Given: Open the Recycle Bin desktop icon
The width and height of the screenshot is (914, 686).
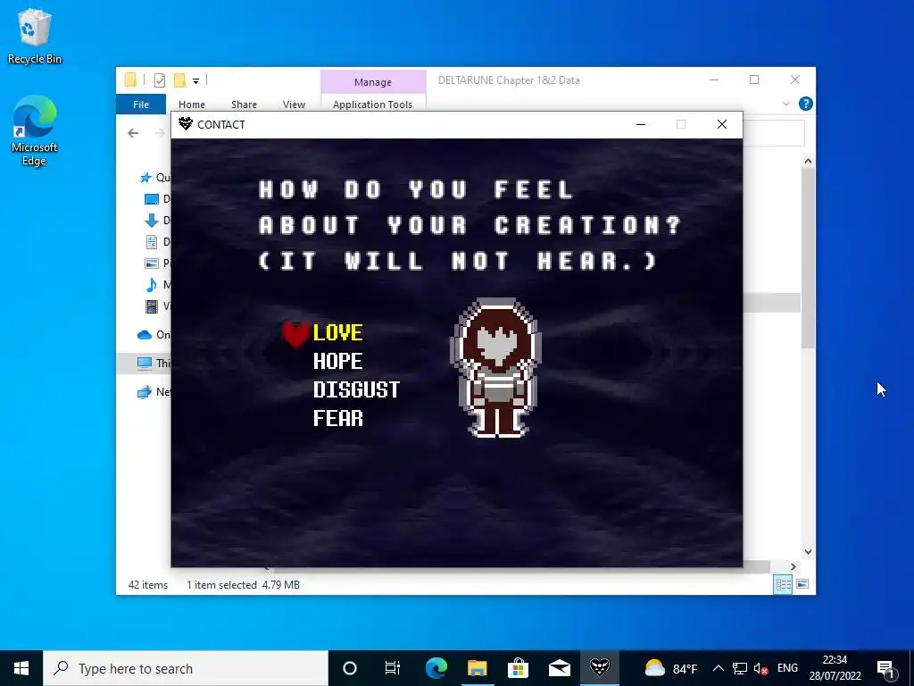Looking at the screenshot, I should coord(35,36).
